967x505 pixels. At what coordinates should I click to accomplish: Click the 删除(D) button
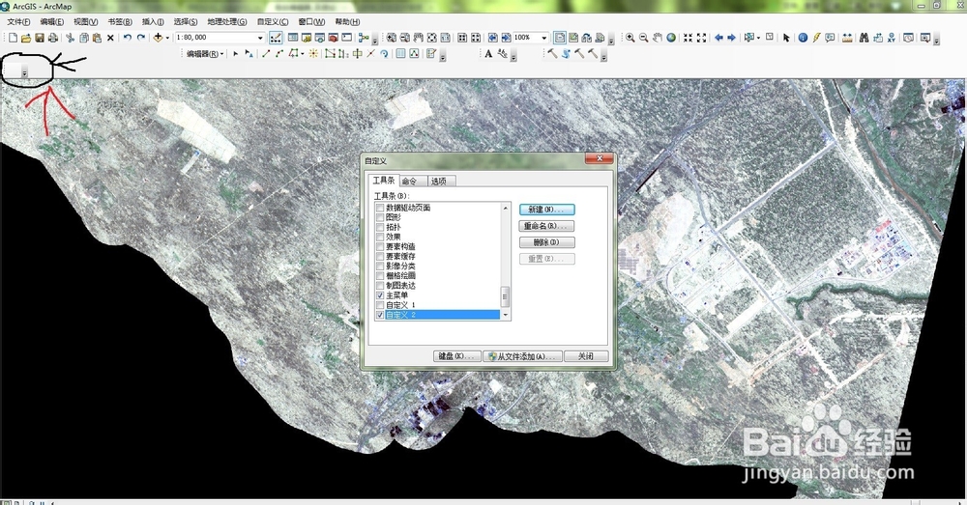547,242
